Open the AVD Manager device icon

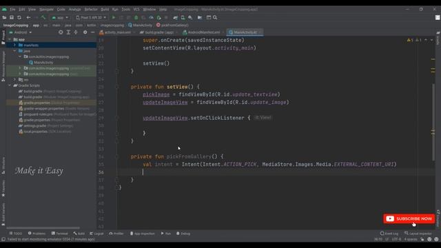(x=183, y=17)
